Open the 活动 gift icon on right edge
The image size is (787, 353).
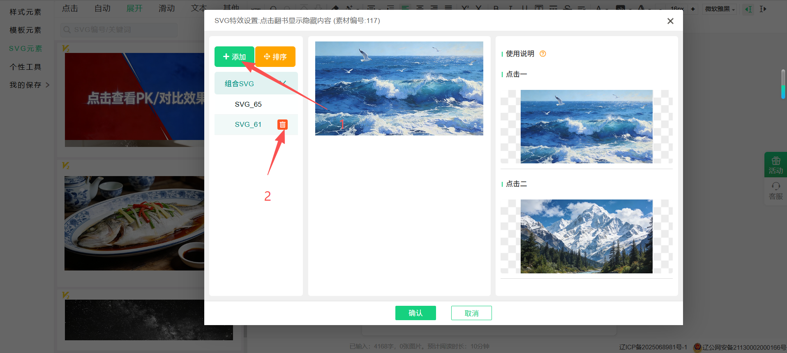[775, 165]
